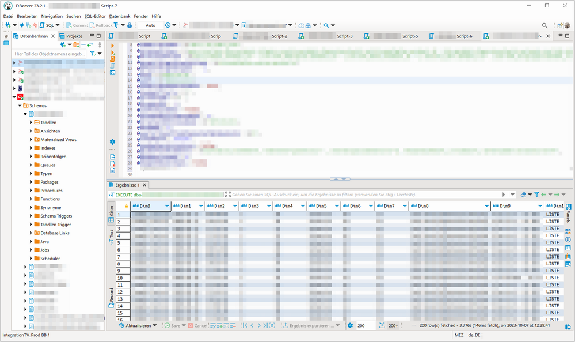The height and width of the screenshot is (342, 575).
Task: Open the SQL editor settings gear on the left gutter
Action: click(x=112, y=142)
